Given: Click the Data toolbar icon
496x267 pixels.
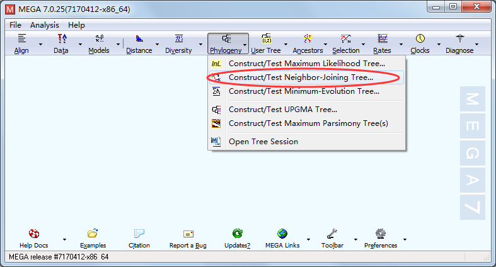Looking at the screenshot, I should coord(62,38).
